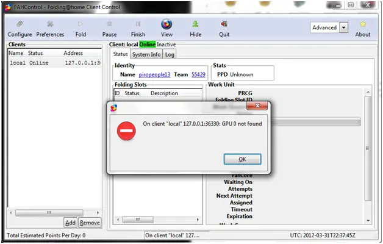The image size is (383, 244).
Task: Start folding with the Fold icon
Action: (81, 24)
